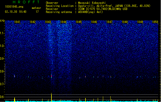The image size is (161, 102).
Task: Click the Receiving Location label
Action: pyautogui.click(x=60, y=6)
